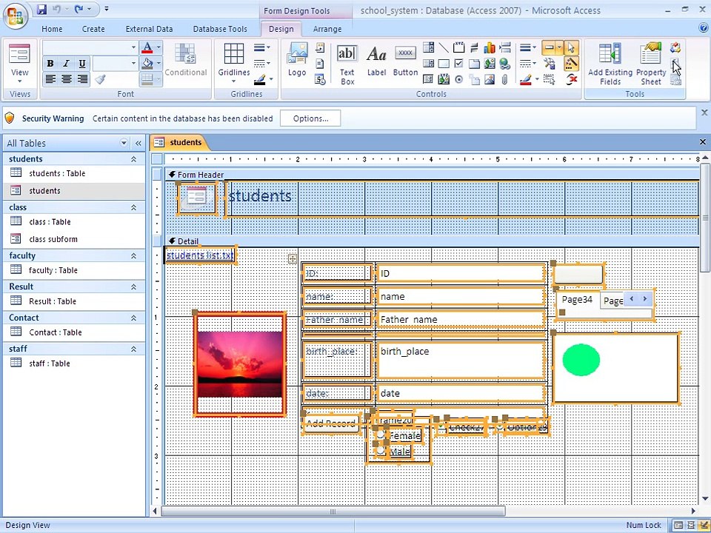Open the Database Tools tab

tap(220, 29)
